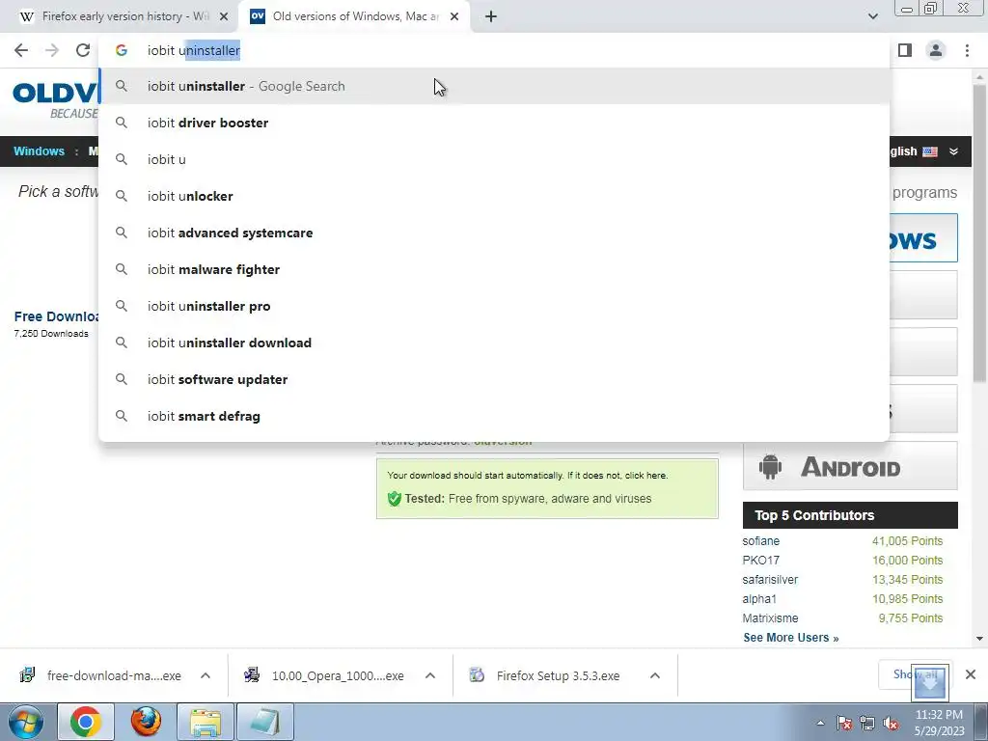Click the 'click here' download message
Image resolution: width=988 pixels, height=741 pixels.
tap(645, 475)
